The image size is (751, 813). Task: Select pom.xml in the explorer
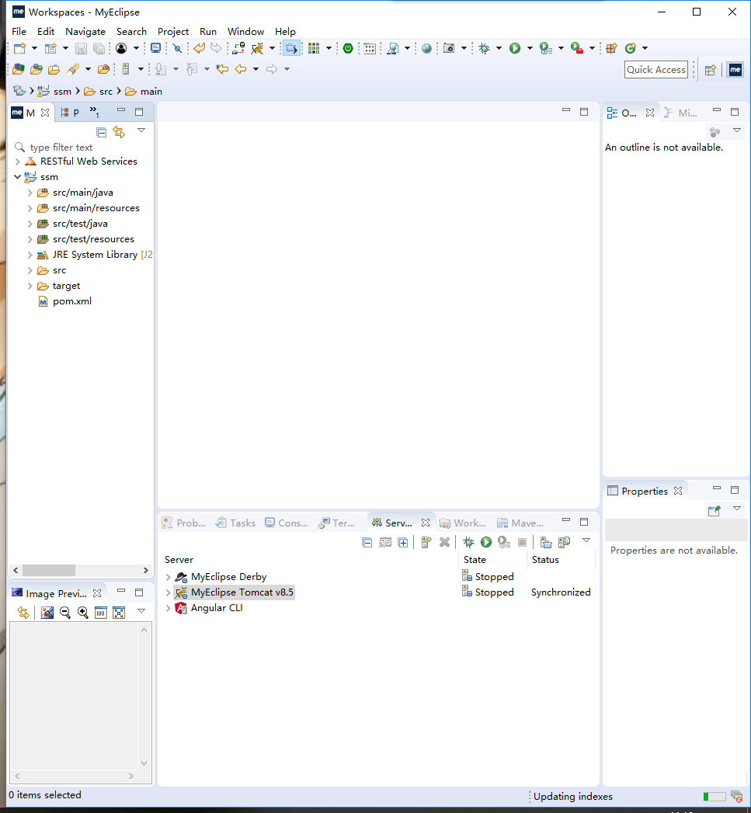point(65,301)
